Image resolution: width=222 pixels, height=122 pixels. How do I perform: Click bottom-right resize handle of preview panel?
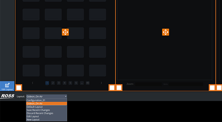point(212,87)
